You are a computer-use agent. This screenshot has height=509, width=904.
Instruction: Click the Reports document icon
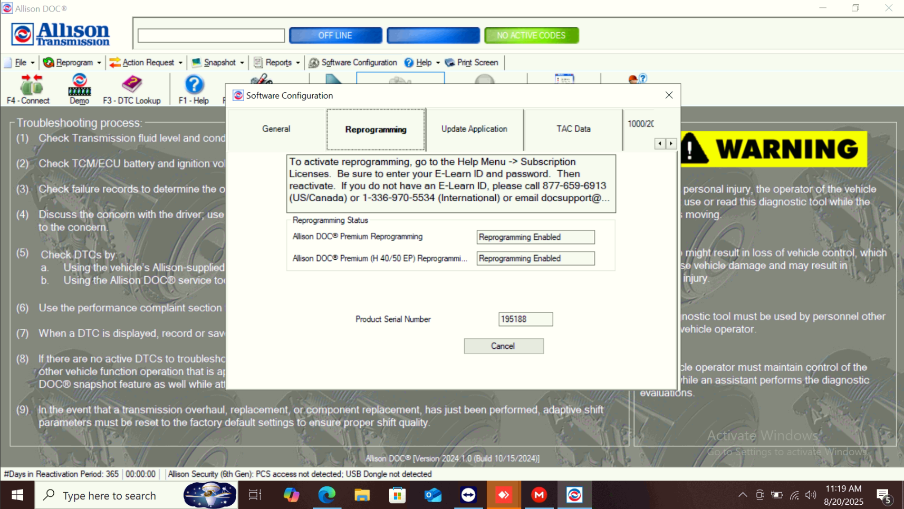coord(258,63)
